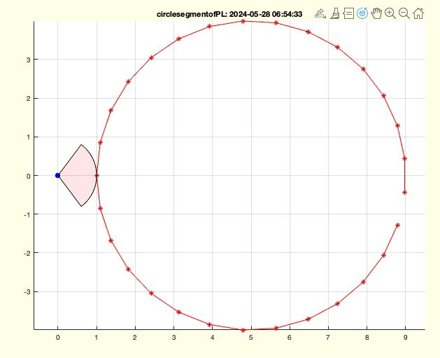Viewport: 440px width, 358px height.
Task: Select the zoom in magnifier
Action: click(x=390, y=13)
